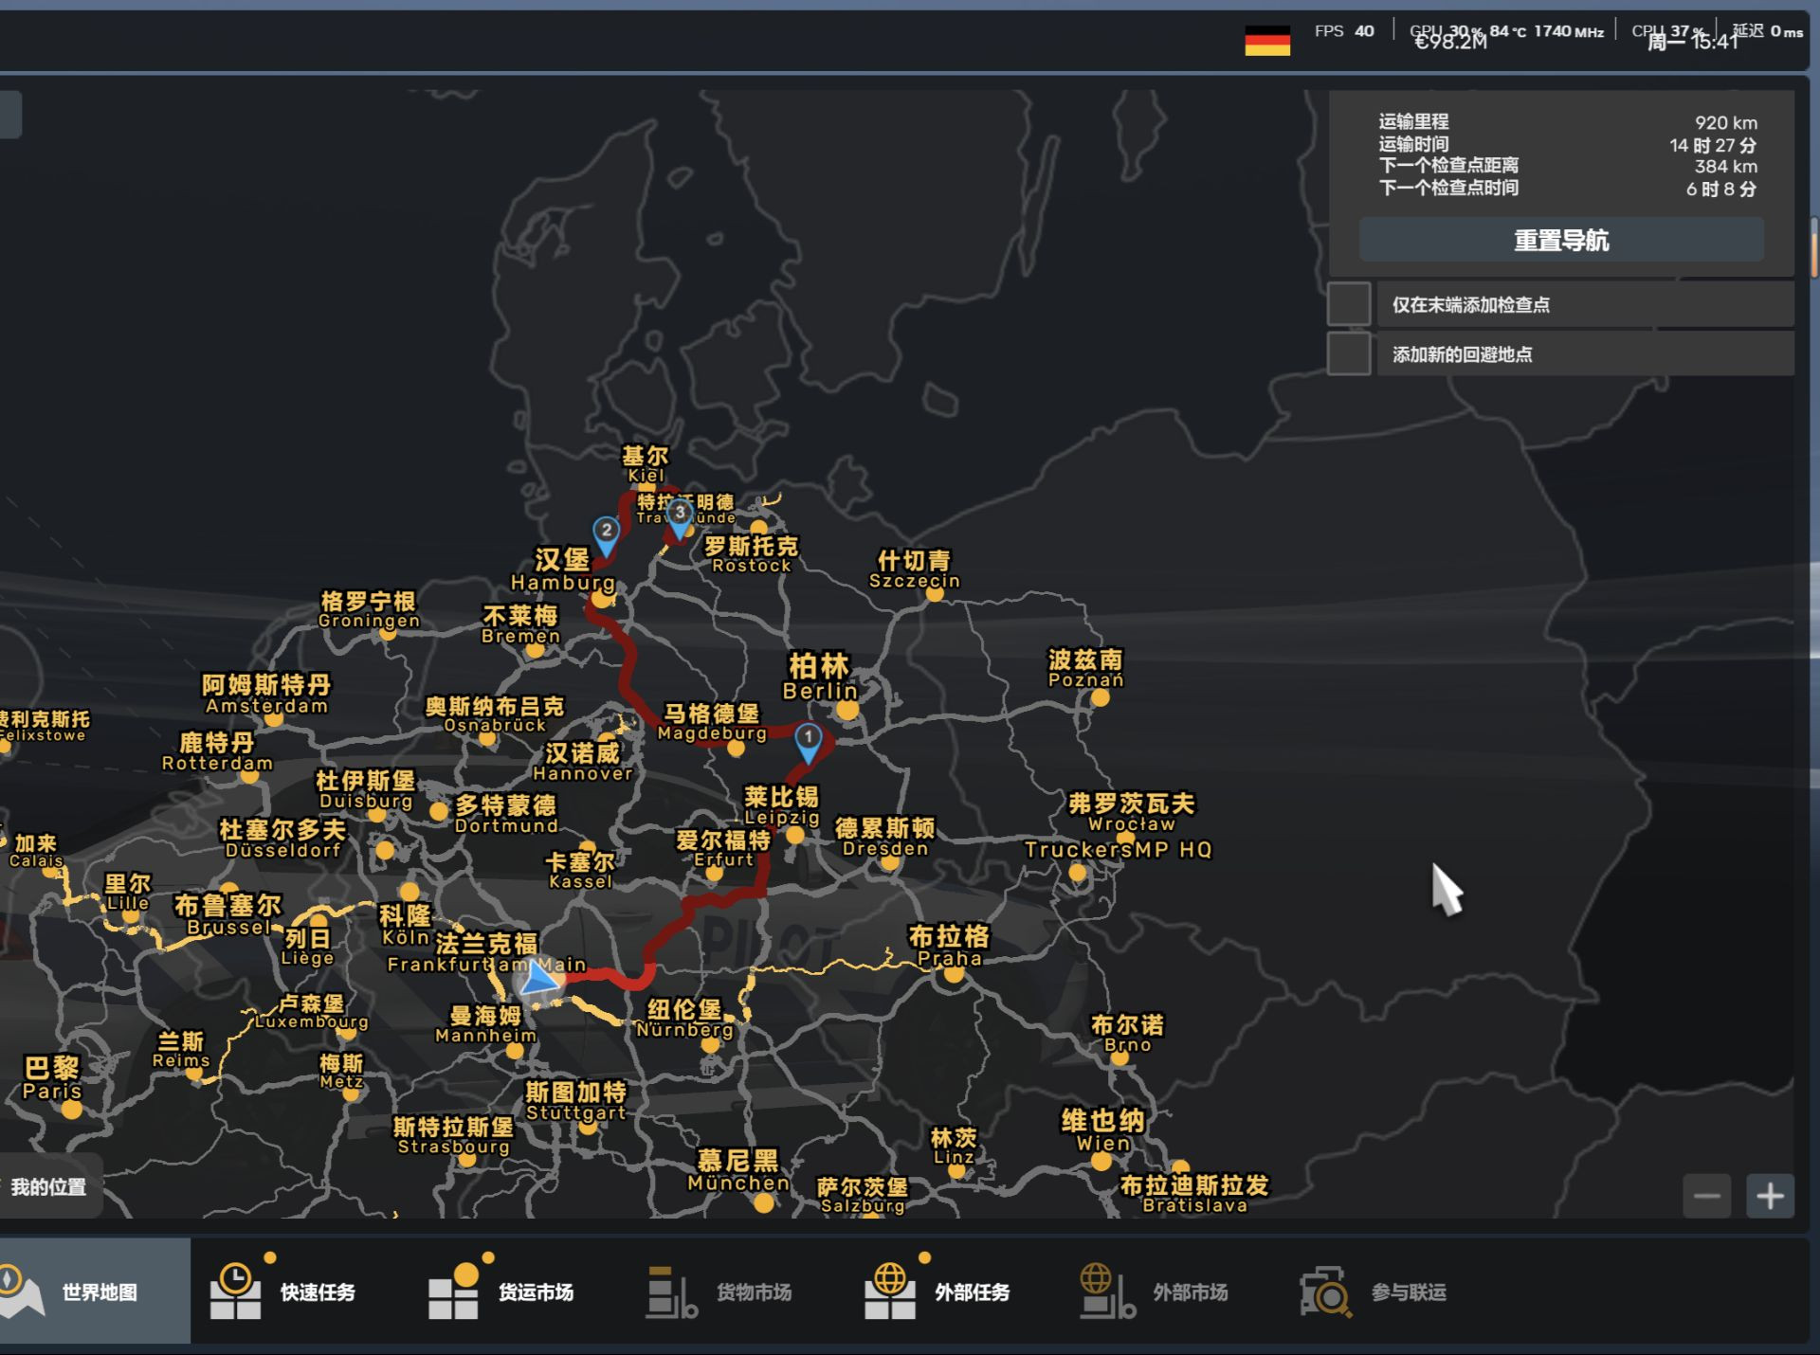The height and width of the screenshot is (1355, 1820).
Task: Toggle 添加新的回避地点 checkbox
Action: [x=1349, y=353]
